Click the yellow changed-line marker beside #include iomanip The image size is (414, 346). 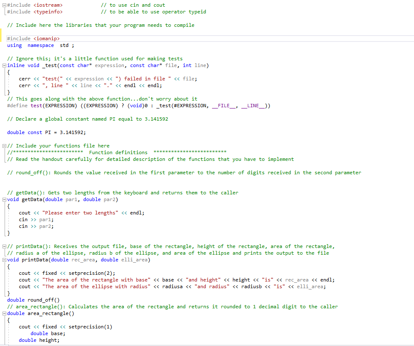coord(1,38)
